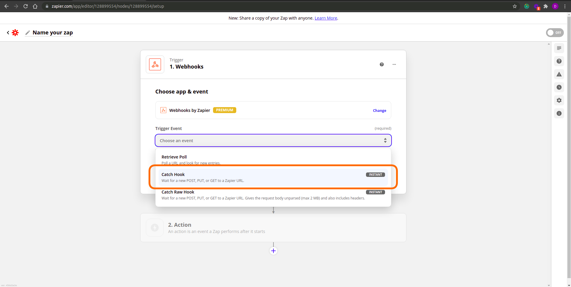The width and height of the screenshot is (571, 287).
Task: Open the browser profile avatar D
Action: 555,6
